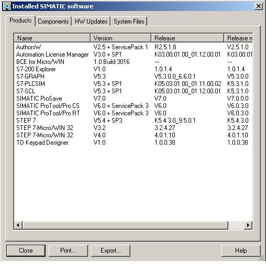Click the SIMATIC icon in the title bar
This screenshot has width=266, height=271.
(7, 6)
